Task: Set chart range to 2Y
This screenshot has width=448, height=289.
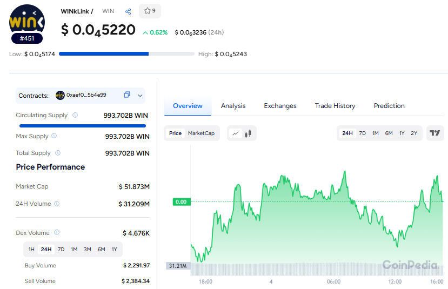Action: click(414, 133)
